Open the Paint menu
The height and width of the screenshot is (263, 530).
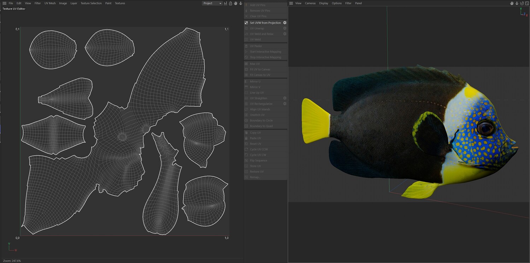pos(108,3)
